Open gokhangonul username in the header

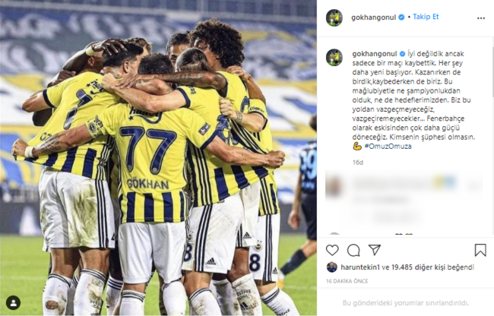click(x=374, y=17)
